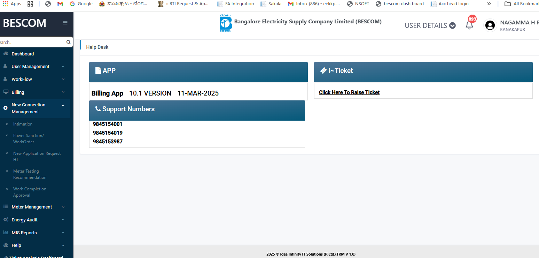Open the Gmail bookmark icon
Screen dimensions: 539x258
60,4
